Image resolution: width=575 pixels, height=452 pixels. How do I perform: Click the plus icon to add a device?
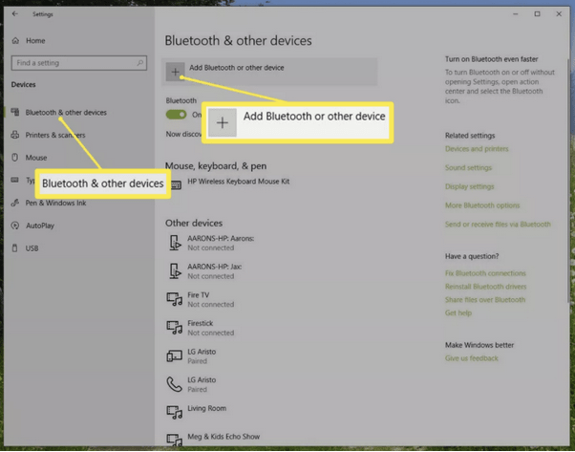pyautogui.click(x=175, y=72)
